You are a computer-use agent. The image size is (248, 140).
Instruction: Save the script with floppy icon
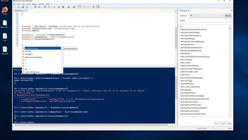[23, 7]
